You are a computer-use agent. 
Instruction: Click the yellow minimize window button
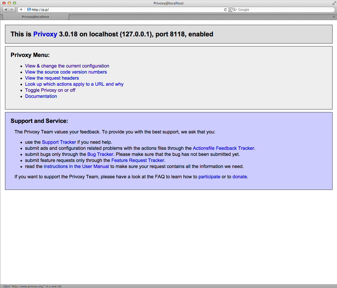tap(9, 3)
